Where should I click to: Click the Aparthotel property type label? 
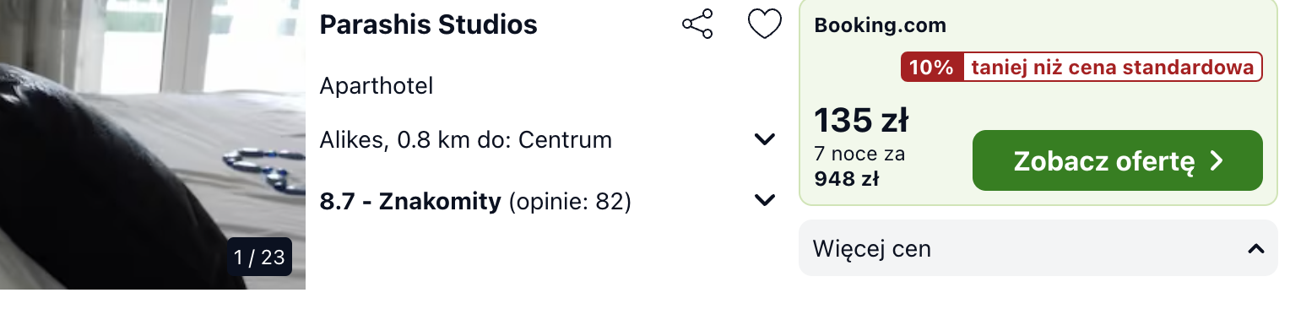[x=377, y=86]
